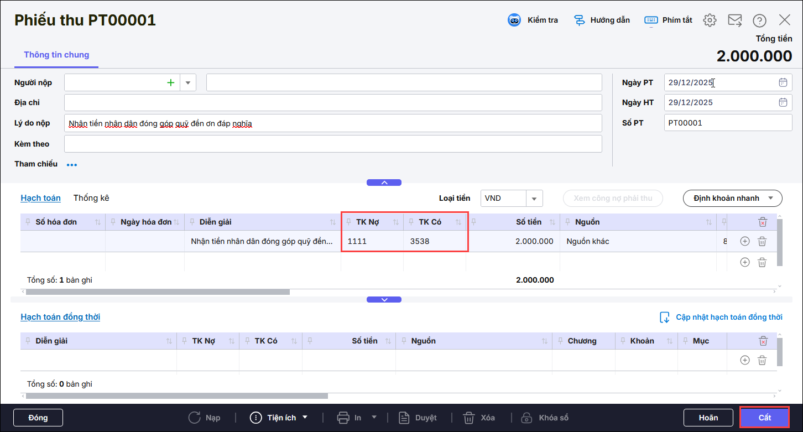Open the Loại tiền VND dropdown

click(x=534, y=198)
